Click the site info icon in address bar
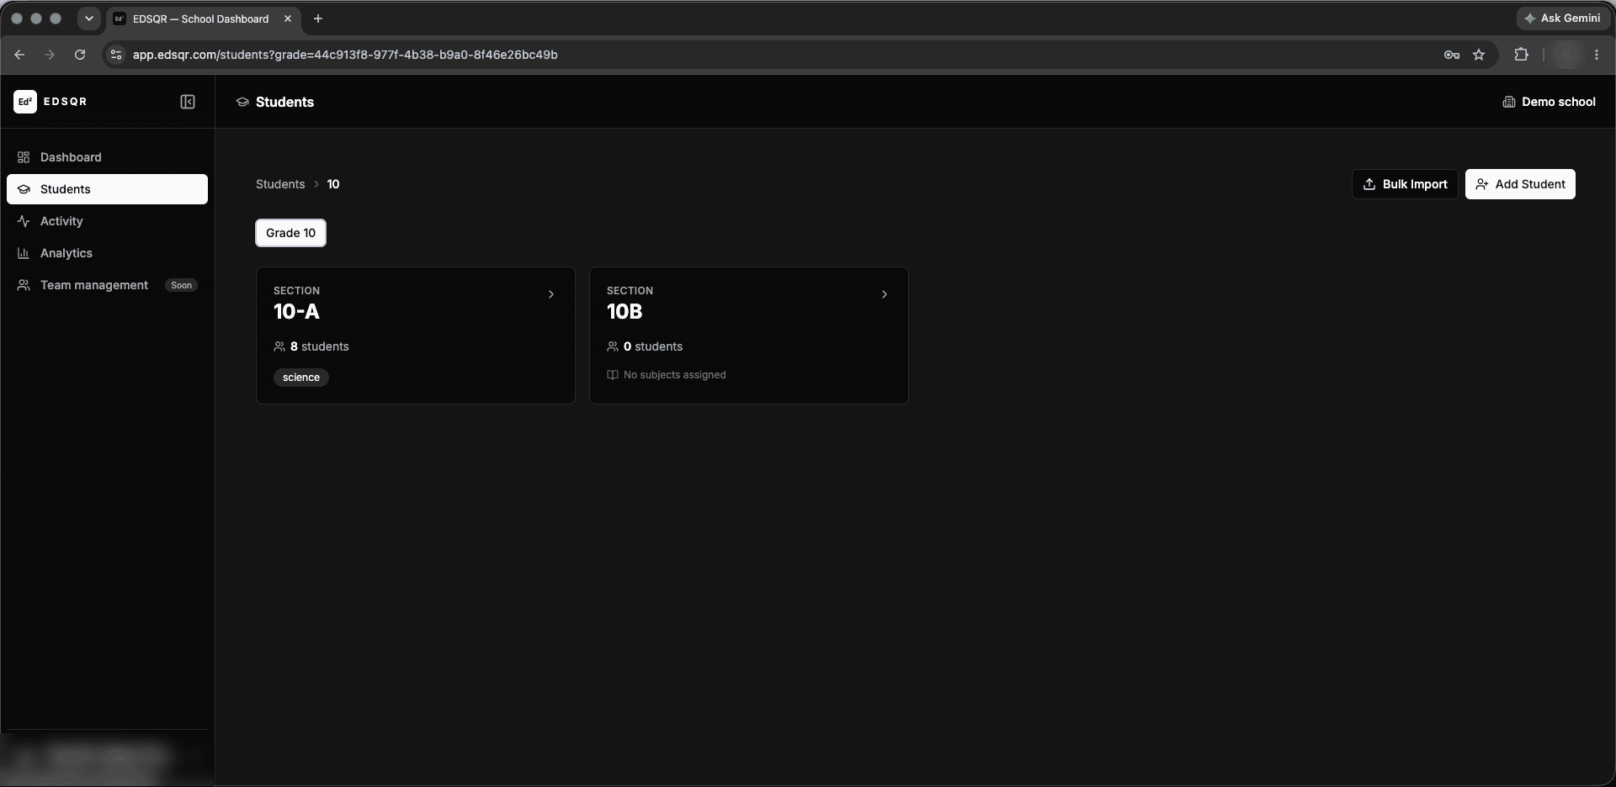This screenshot has width=1616, height=787. [116, 55]
